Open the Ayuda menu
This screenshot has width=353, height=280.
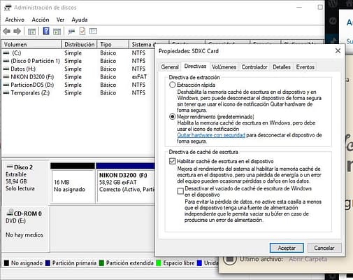tap(80, 20)
